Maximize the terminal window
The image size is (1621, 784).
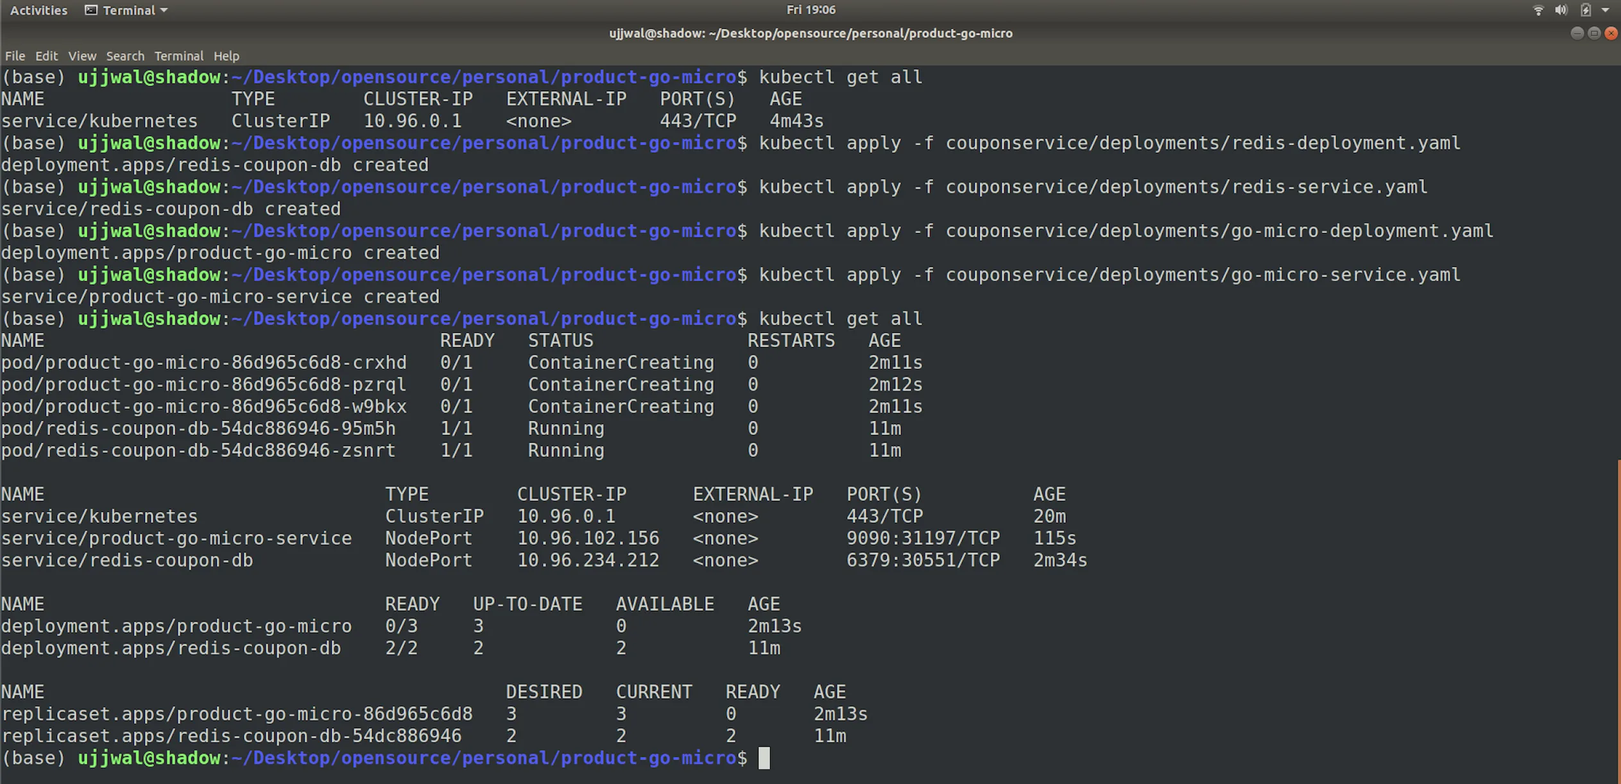(1594, 33)
